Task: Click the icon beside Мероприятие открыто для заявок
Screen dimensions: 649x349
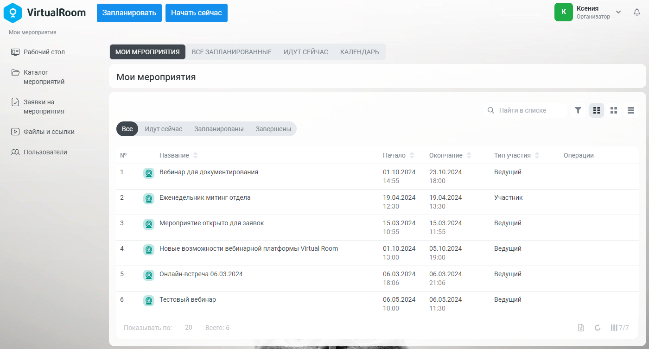Action: click(x=149, y=224)
